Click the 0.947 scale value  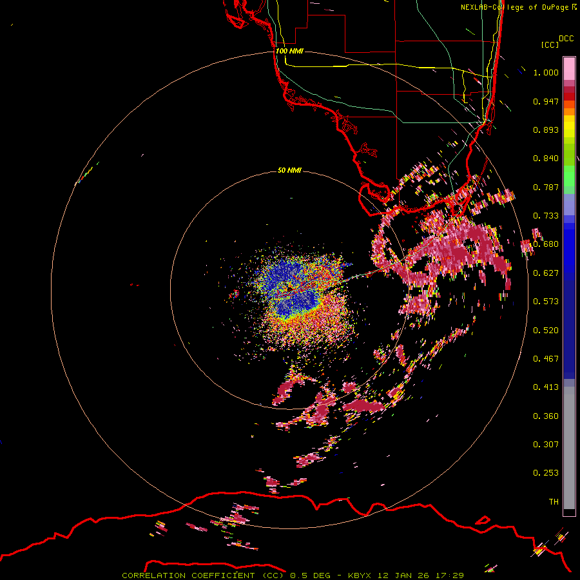546,101
